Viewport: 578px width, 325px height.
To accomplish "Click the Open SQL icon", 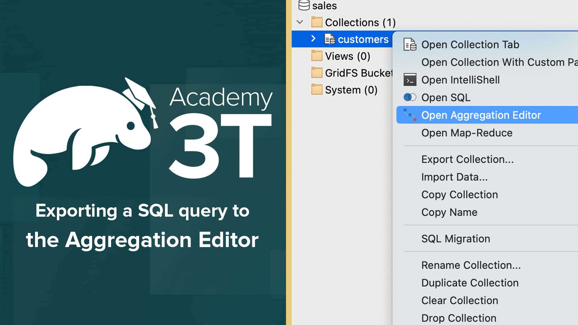I will pyautogui.click(x=410, y=97).
